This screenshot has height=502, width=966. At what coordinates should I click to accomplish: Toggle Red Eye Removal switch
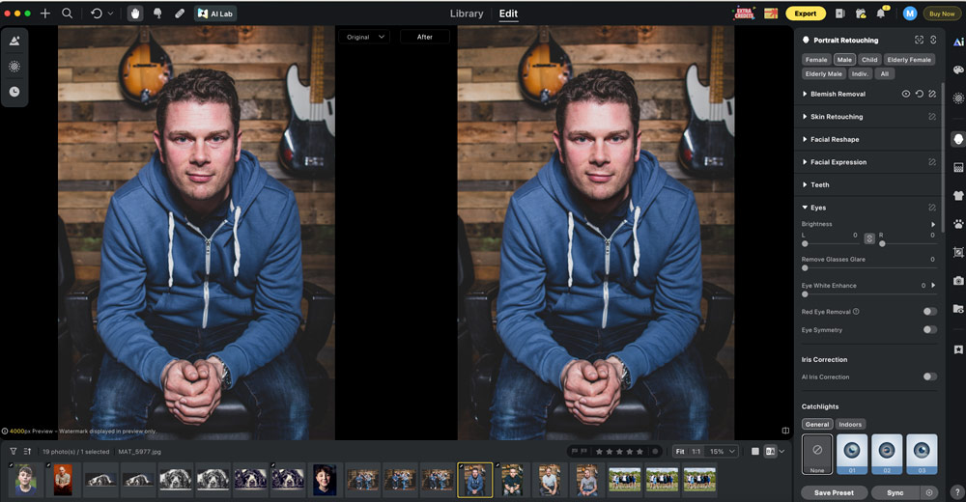click(930, 312)
